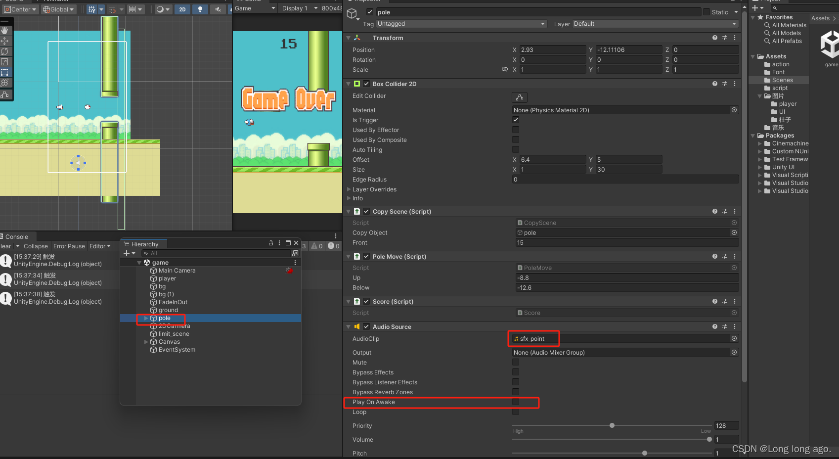Expand Canvas in Hierarchy
Screen dimensions: 839x459
[x=146, y=342]
